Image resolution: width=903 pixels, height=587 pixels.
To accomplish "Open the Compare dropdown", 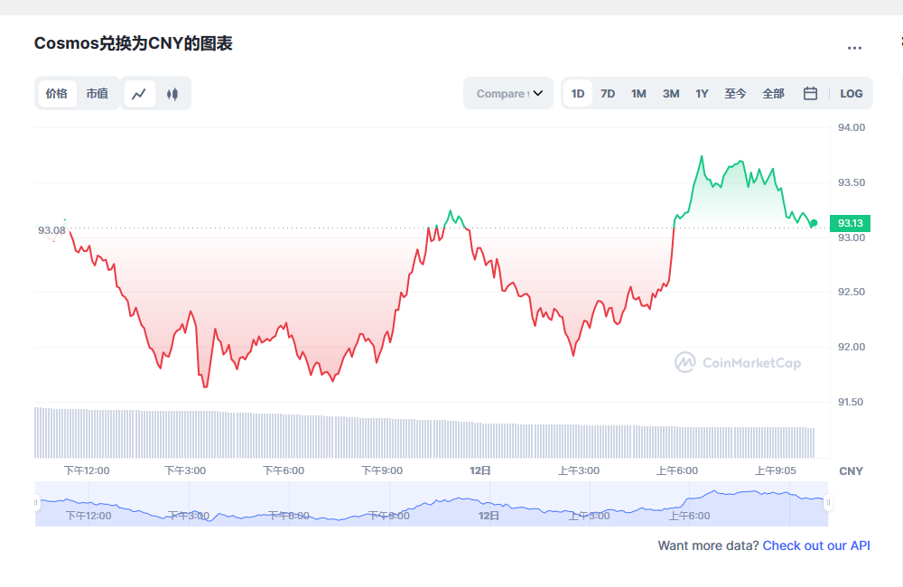I will [508, 93].
